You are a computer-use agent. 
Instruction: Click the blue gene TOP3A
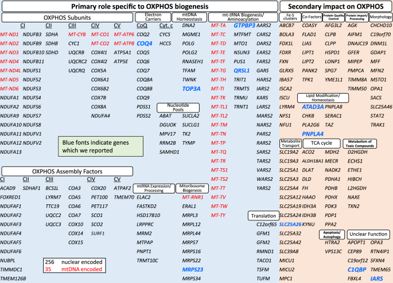click(x=191, y=89)
